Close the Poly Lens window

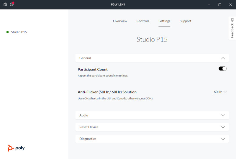[230, 5]
